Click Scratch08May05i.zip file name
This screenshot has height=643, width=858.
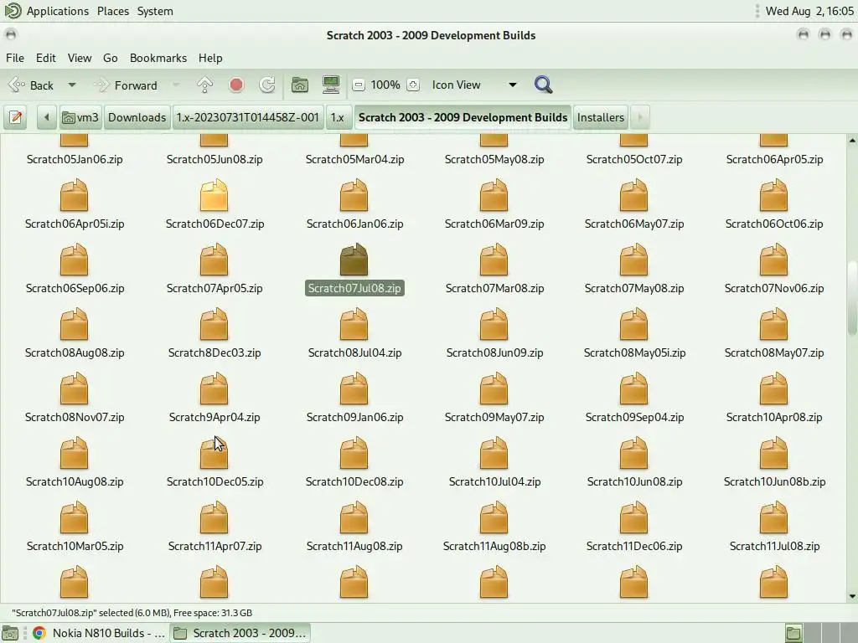tap(634, 352)
